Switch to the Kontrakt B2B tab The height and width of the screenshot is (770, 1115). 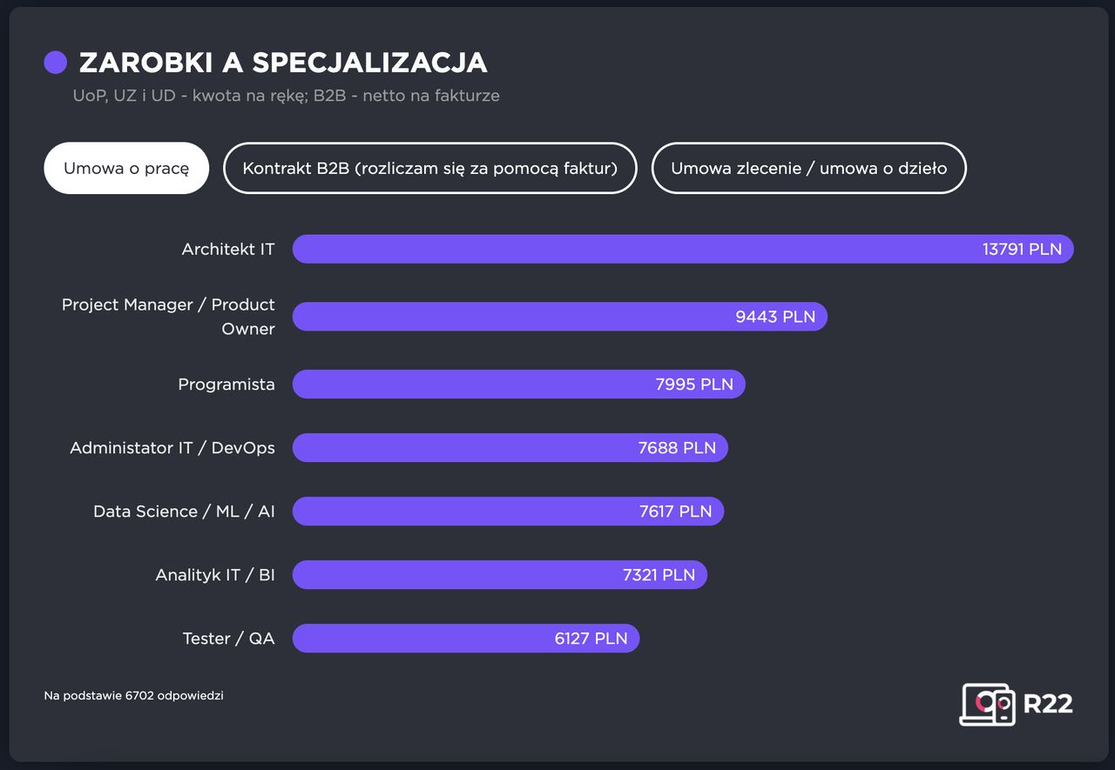pos(430,168)
